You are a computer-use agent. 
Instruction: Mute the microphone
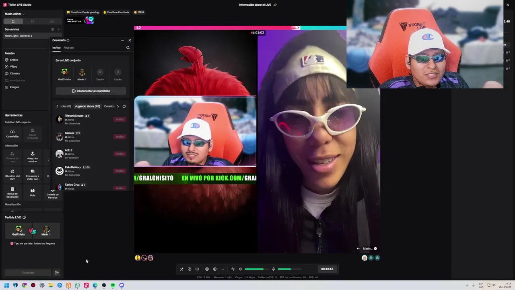click(x=274, y=269)
